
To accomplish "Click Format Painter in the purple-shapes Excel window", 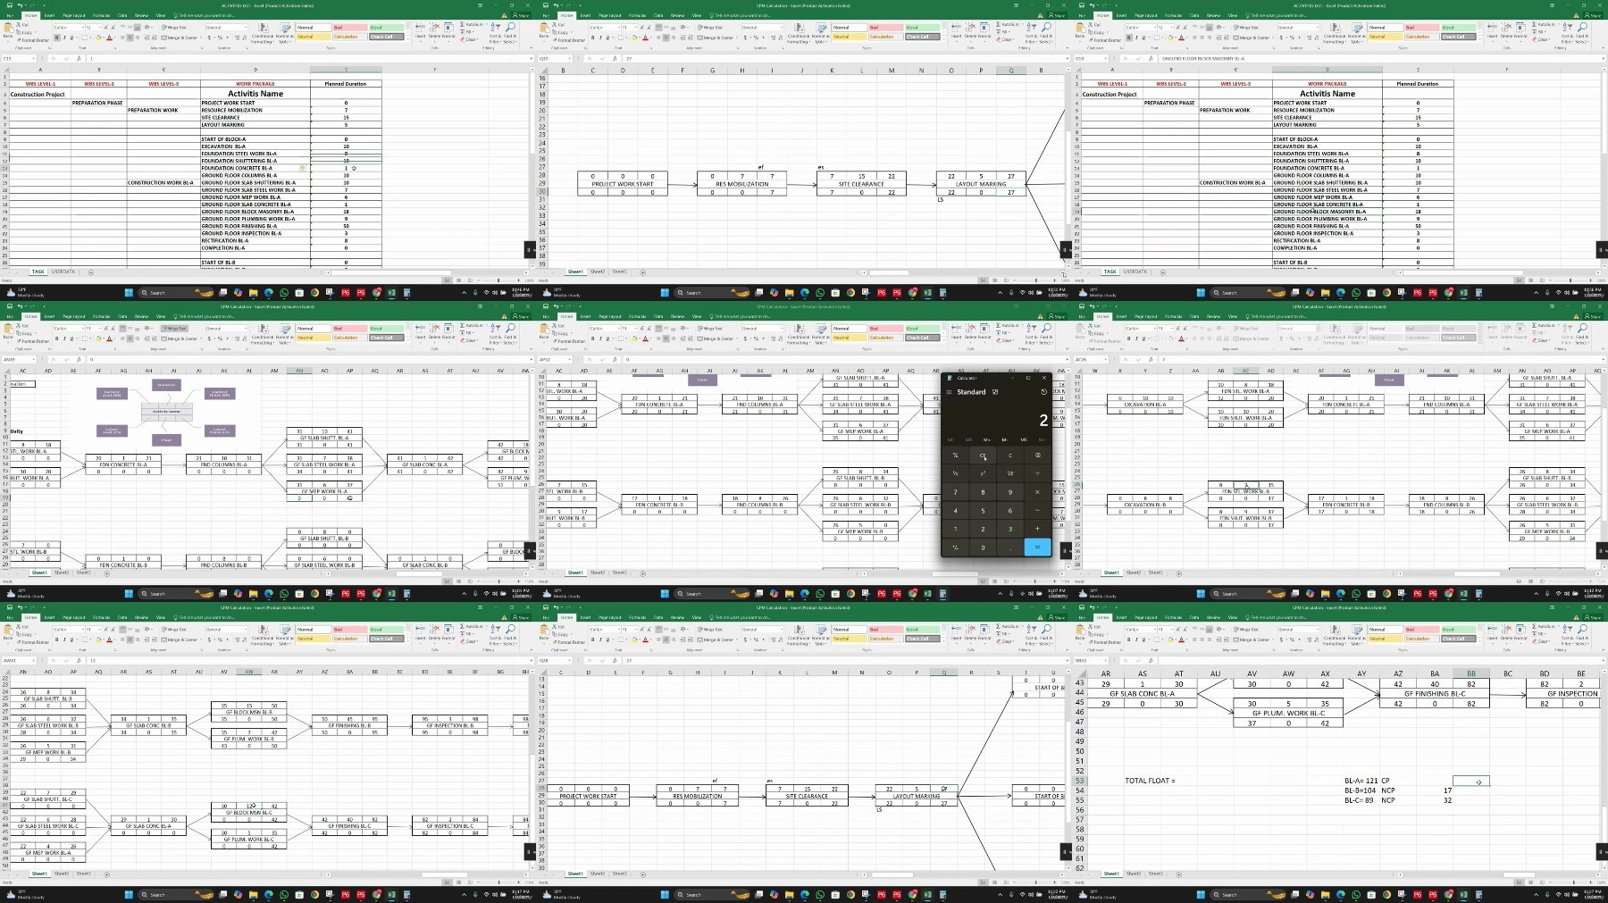I will coord(35,341).
